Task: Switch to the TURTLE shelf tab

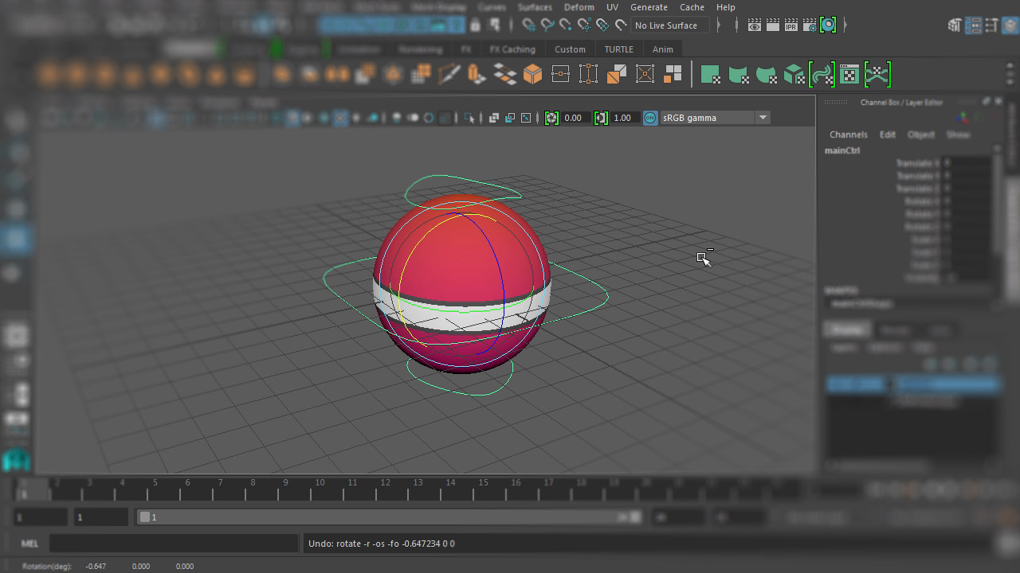Action: click(x=618, y=49)
